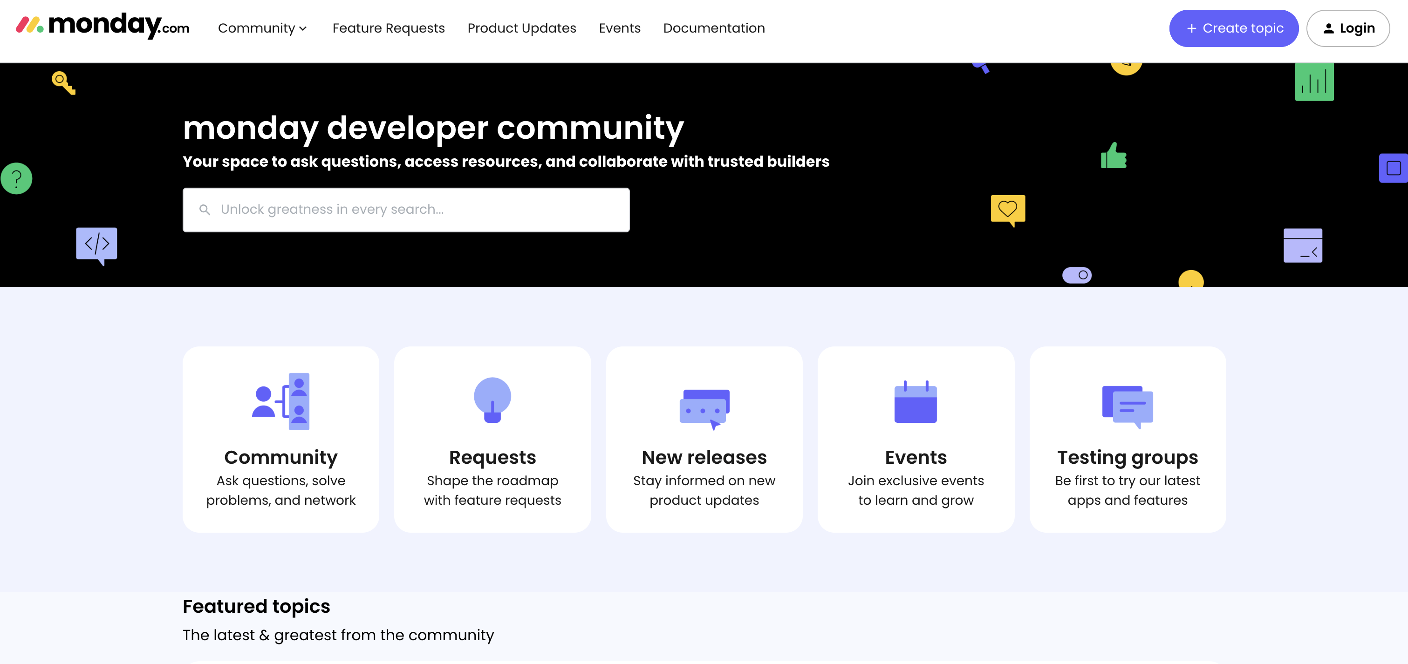Click the person icon in Login button
This screenshot has width=1408, height=664.
point(1328,29)
